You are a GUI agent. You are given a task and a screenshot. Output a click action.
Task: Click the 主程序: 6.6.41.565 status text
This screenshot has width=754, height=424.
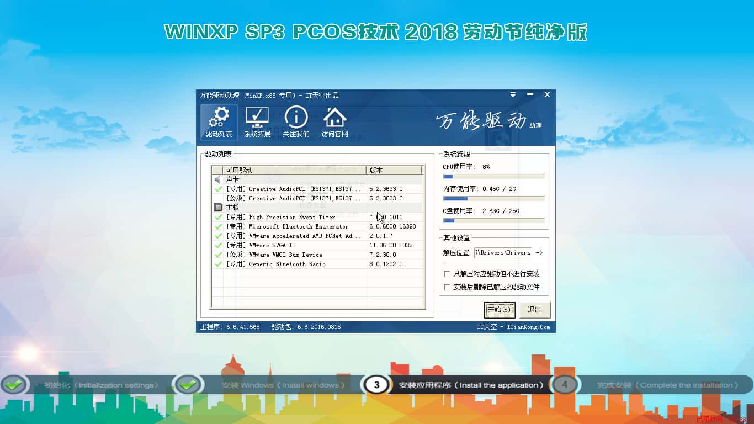(x=230, y=327)
